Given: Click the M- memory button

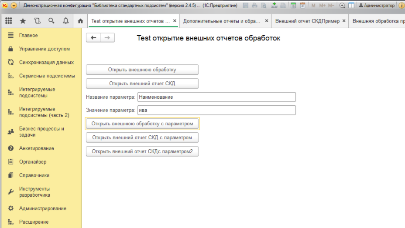Looking at the screenshot, I should (x=331, y=5).
